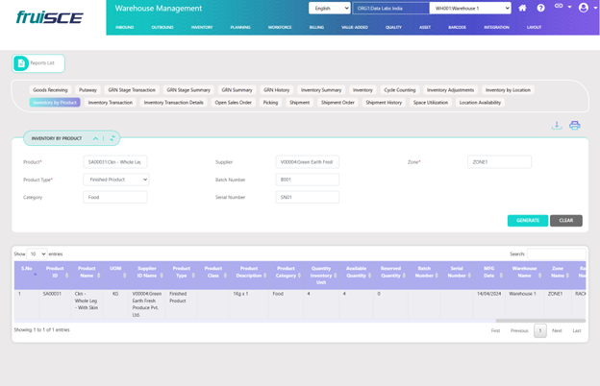Open the Show entries count dropdown
The image size is (600, 386).
[x=37, y=253]
